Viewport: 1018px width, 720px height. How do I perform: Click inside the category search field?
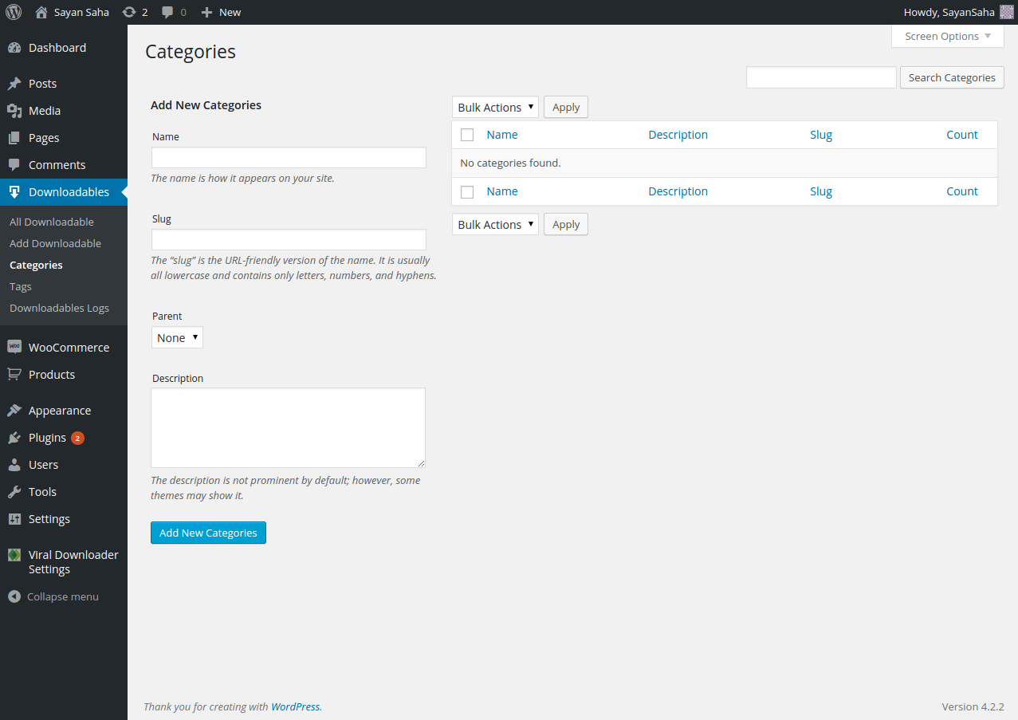pyautogui.click(x=820, y=77)
